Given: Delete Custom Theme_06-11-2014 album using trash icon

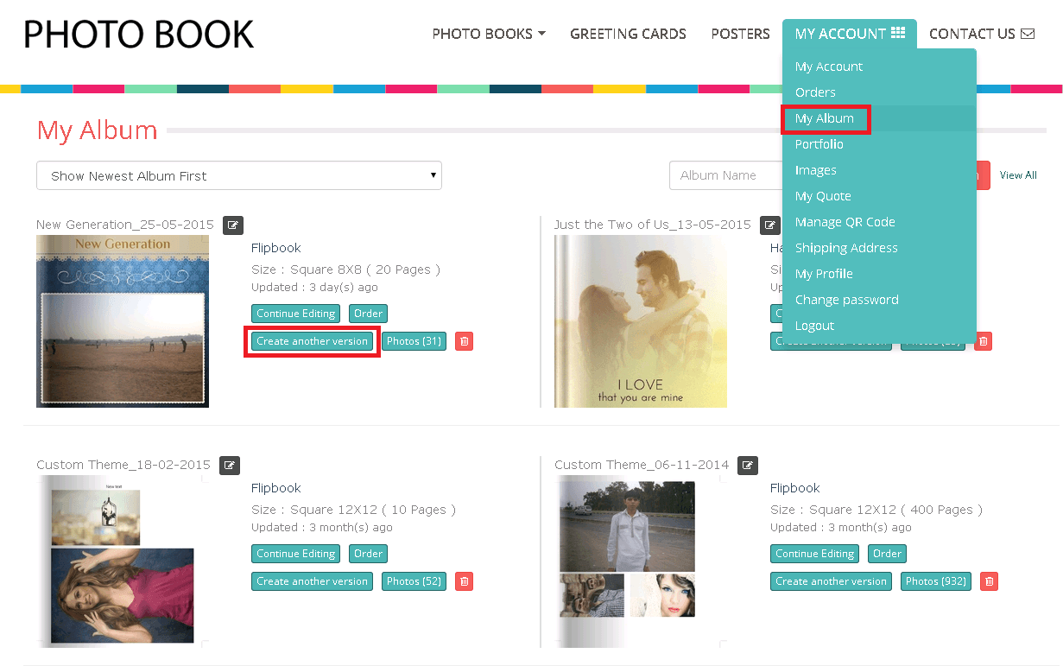Looking at the screenshot, I should [x=990, y=581].
